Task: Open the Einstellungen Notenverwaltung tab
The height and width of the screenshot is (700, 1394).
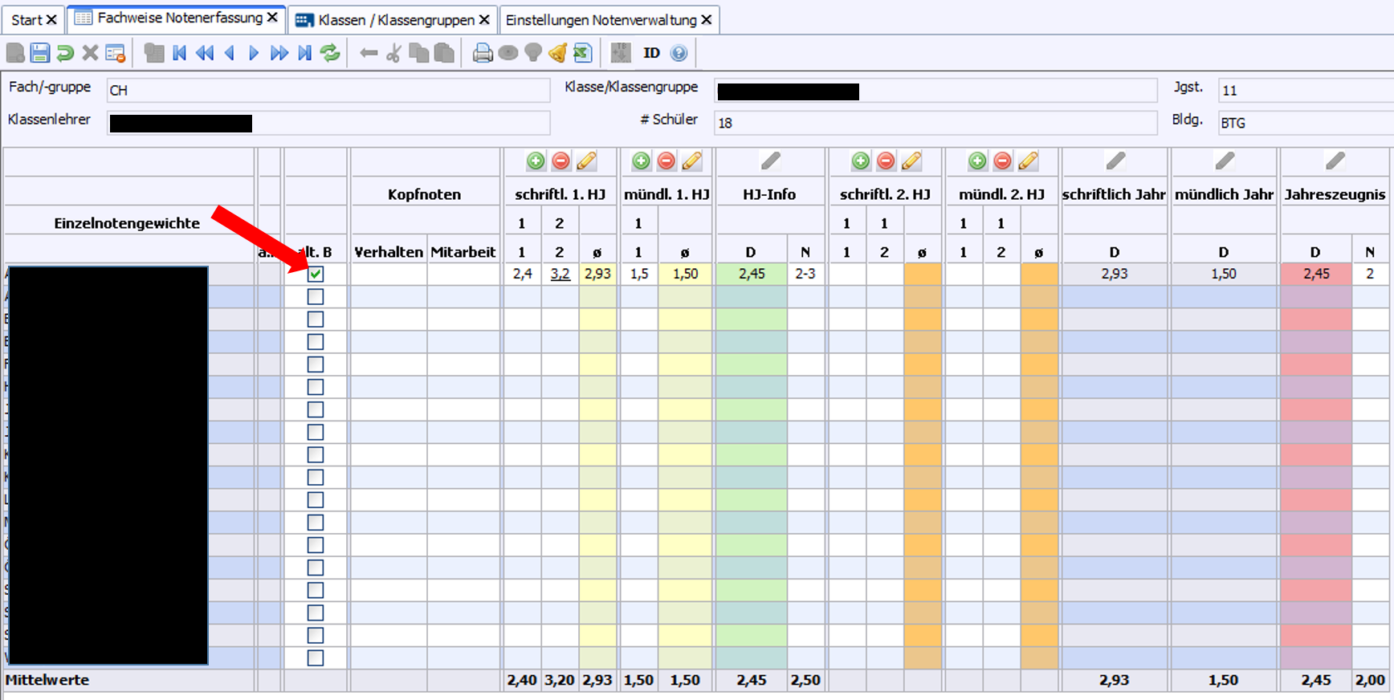Action: tap(601, 20)
